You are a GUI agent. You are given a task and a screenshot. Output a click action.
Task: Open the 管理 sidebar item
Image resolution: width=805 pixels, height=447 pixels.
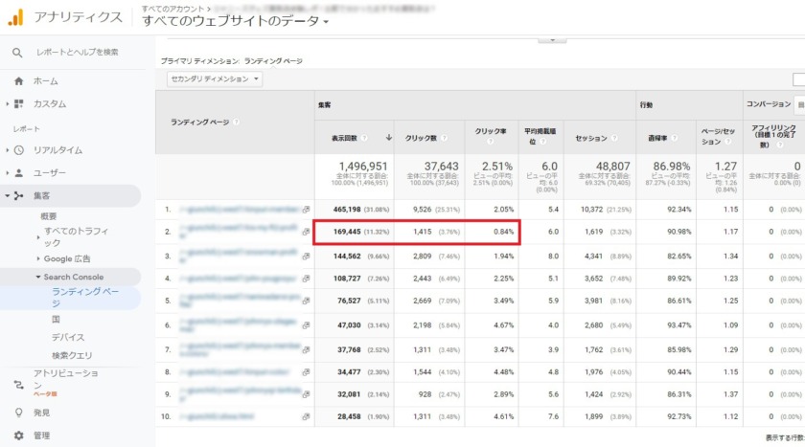coord(41,436)
